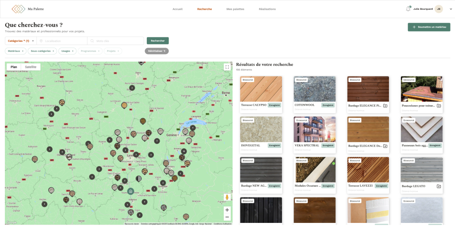Open the Réalisations navigation tab
Screen dimensions: 455x226
[x=267, y=9]
